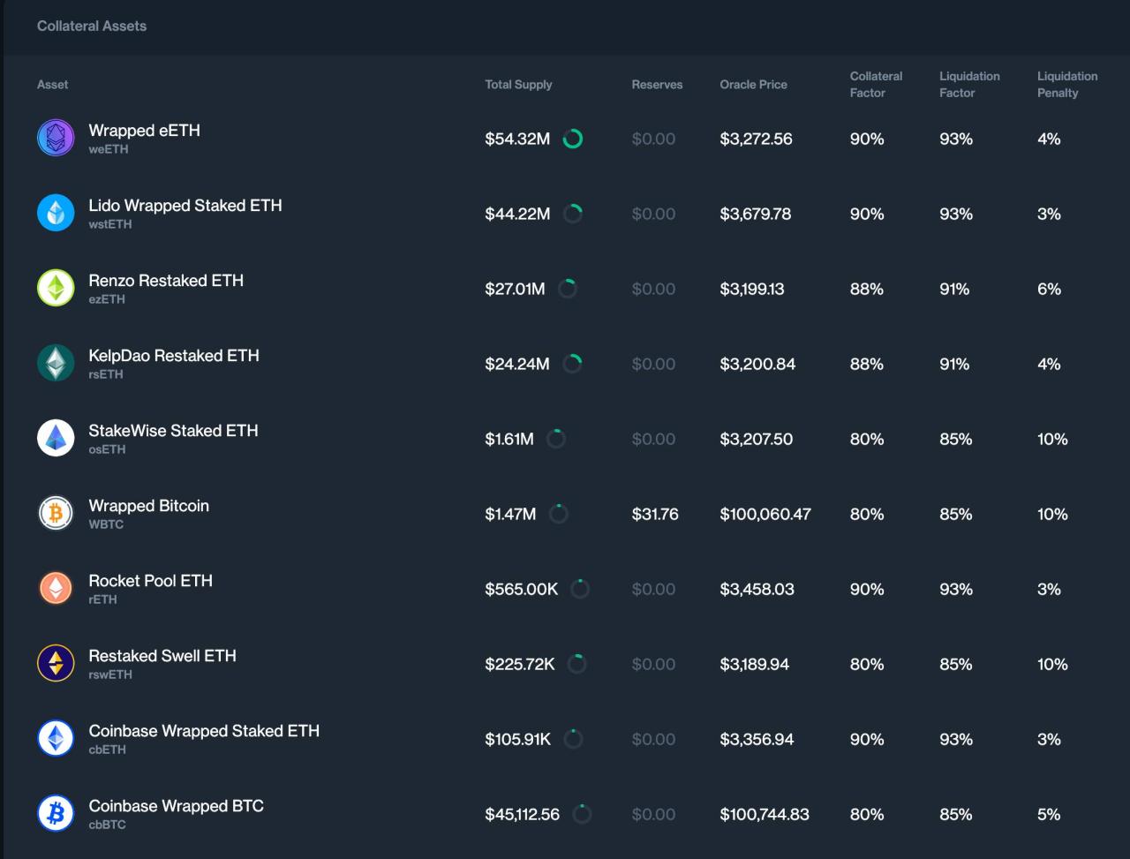
Task: Click the Liquidation Penalty column header
Action: click(x=1066, y=85)
